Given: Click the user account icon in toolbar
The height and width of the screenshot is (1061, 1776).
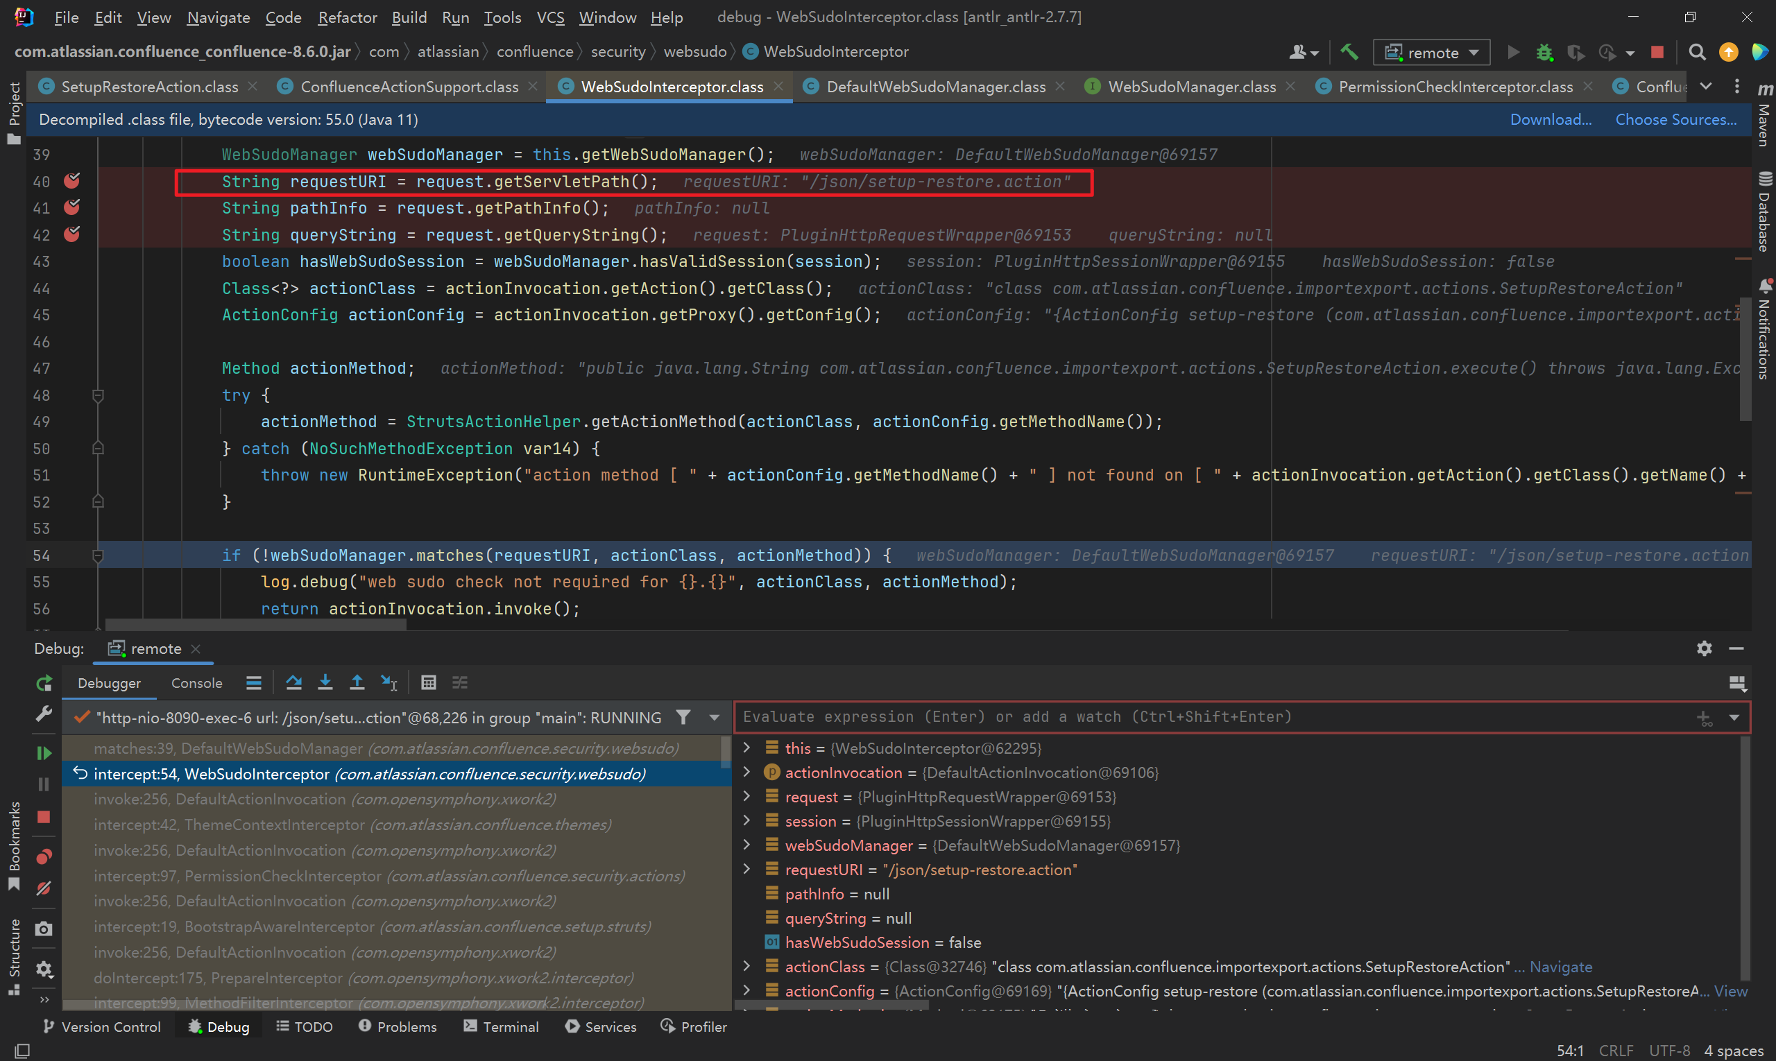Looking at the screenshot, I should (x=1302, y=52).
